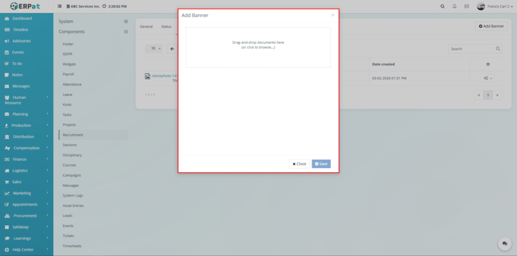Go to previous table page arrow

pos(479,95)
